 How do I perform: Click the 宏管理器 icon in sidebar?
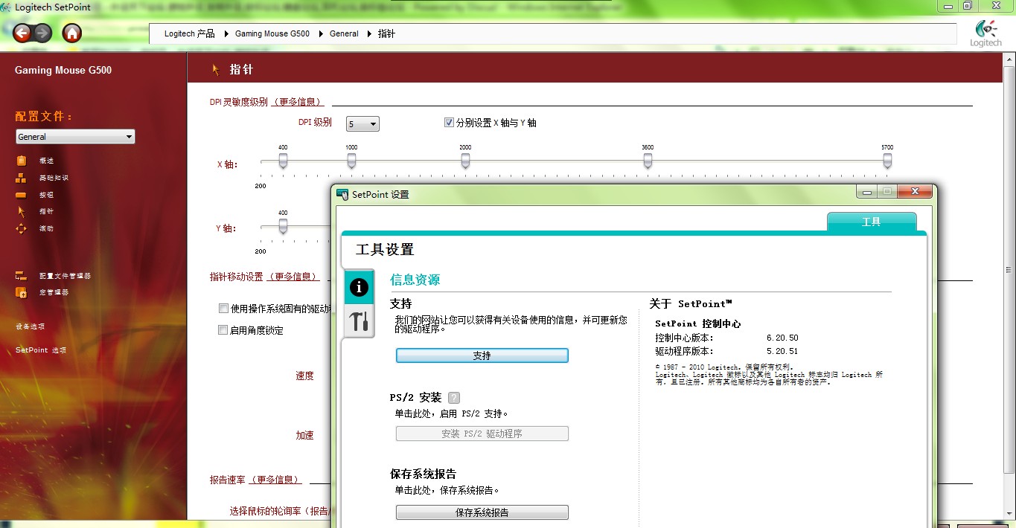tap(22, 292)
